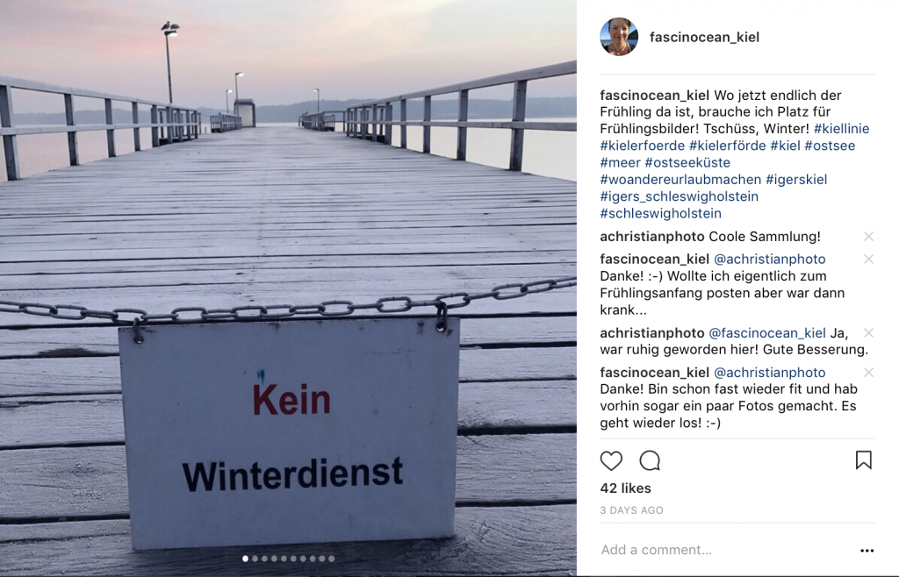Show the list of 42 likes
Screen dimensions: 899x577
click(x=625, y=488)
